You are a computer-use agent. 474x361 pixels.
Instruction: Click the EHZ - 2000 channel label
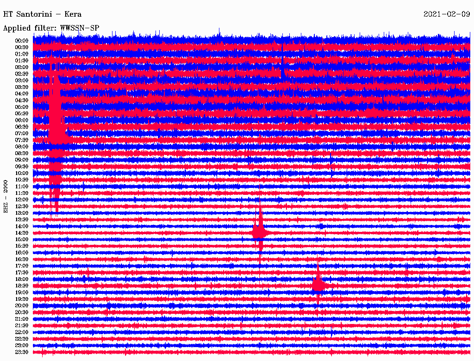6,197
